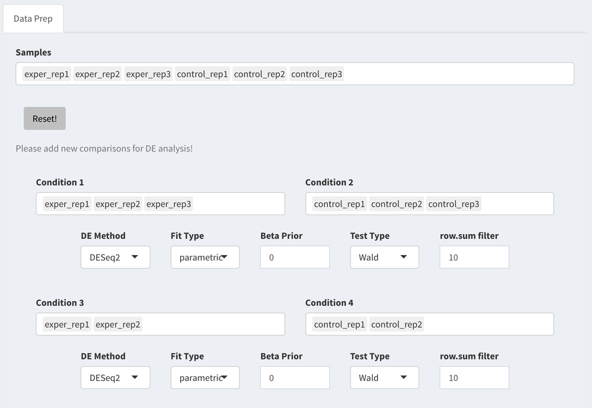
Task: Open the Data Prep tab
Action: tap(33, 18)
